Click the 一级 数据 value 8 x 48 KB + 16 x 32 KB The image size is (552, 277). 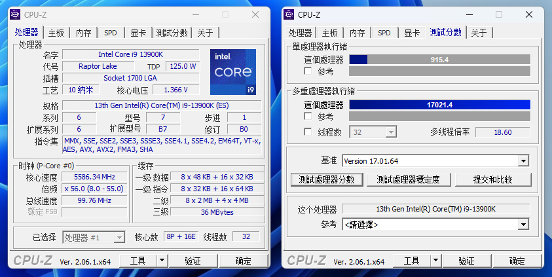pos(217,177)
